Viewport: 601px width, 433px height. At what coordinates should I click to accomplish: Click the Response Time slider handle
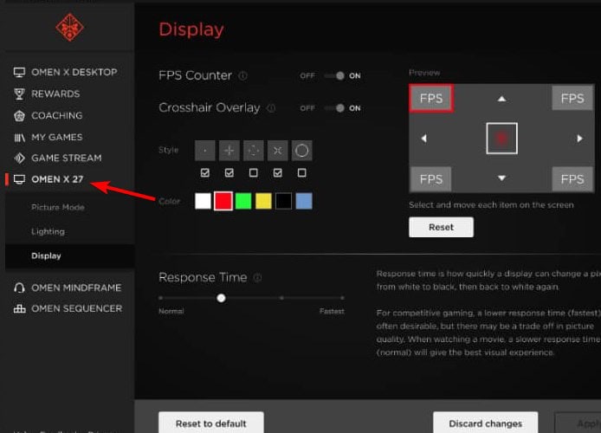pyautogui.click(x=221, y=298)
